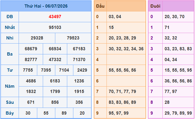
Task: Select Đuôi row values 29, 79, 89, 99
Action: 178,113
